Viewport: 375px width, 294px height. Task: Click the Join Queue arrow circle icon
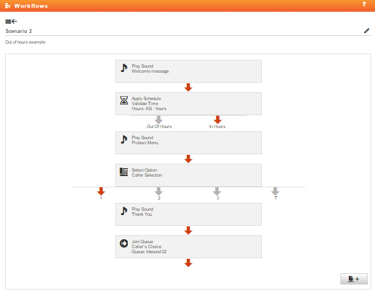tap(124, 244)
